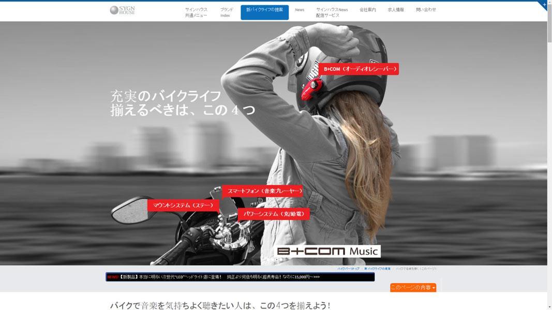Click the hero headline 充実のバイクライフ
The image size is (552, 310).
click(166, 96)
